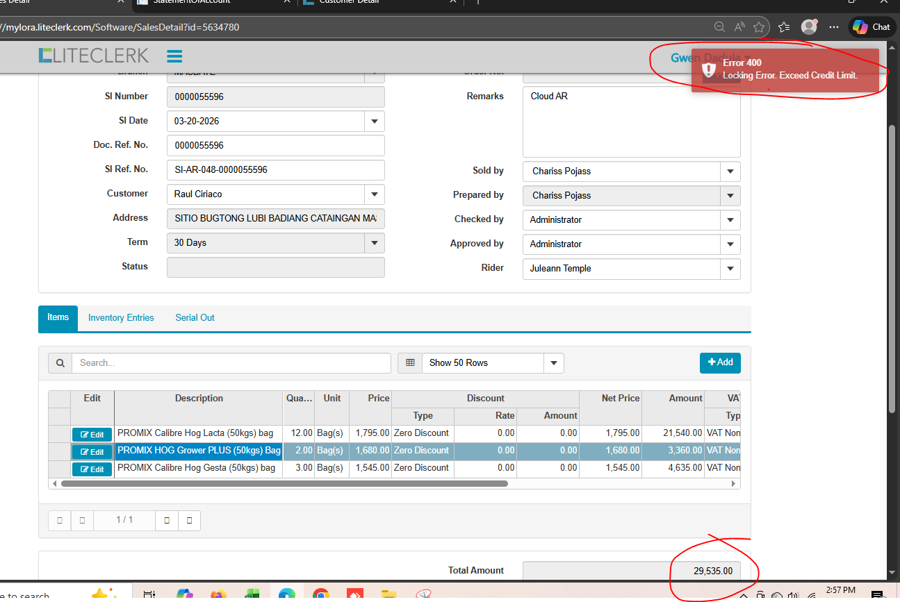Click the table grid icon beside Show 50 Rows
This screenshot has width=900, height=602.
pos(410,363)
